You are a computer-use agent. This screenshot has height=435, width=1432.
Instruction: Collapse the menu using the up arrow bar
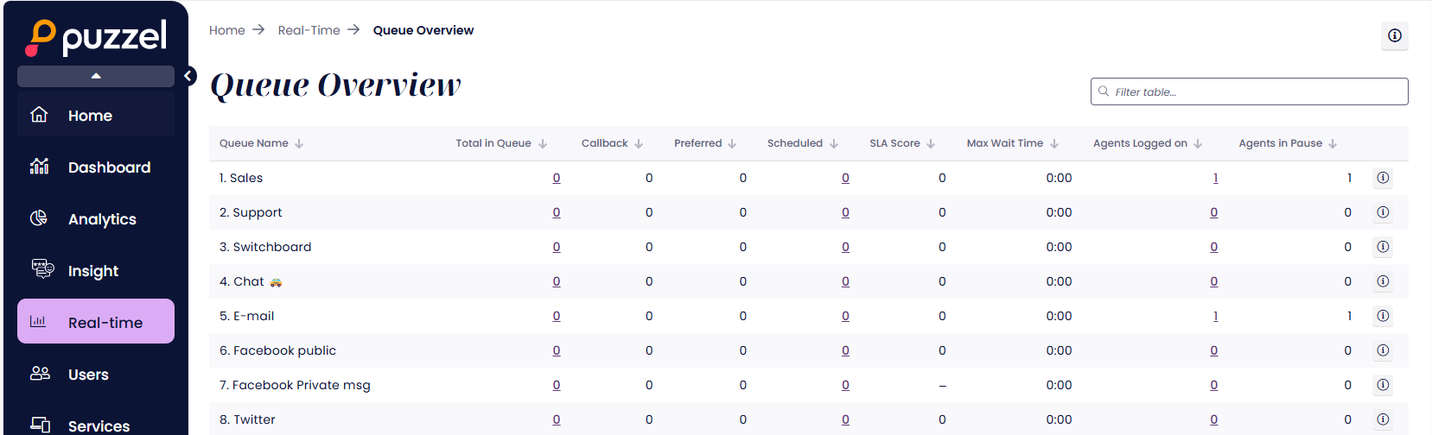pos(96,76)
